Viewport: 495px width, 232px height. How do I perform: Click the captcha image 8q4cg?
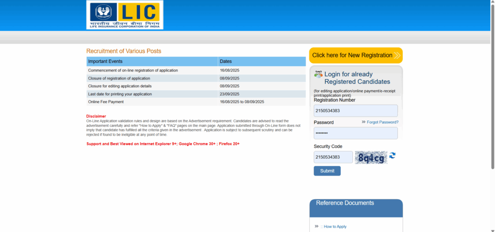(x=371, y=157)
